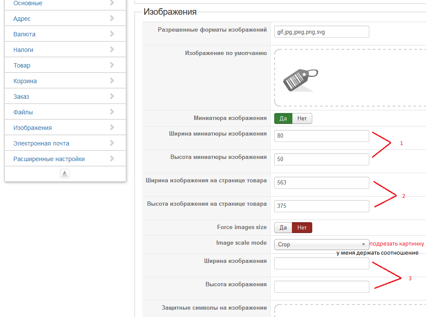Open the Заказ settings link
Viewport: 426px width, 317px height.
tap(21, 97)
